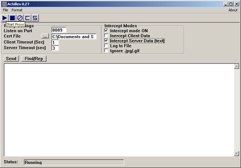Enable Intercept Client Data checkbox
Image resolution: width=241 pixels, height=168 pixels.
tap(106, 36)
